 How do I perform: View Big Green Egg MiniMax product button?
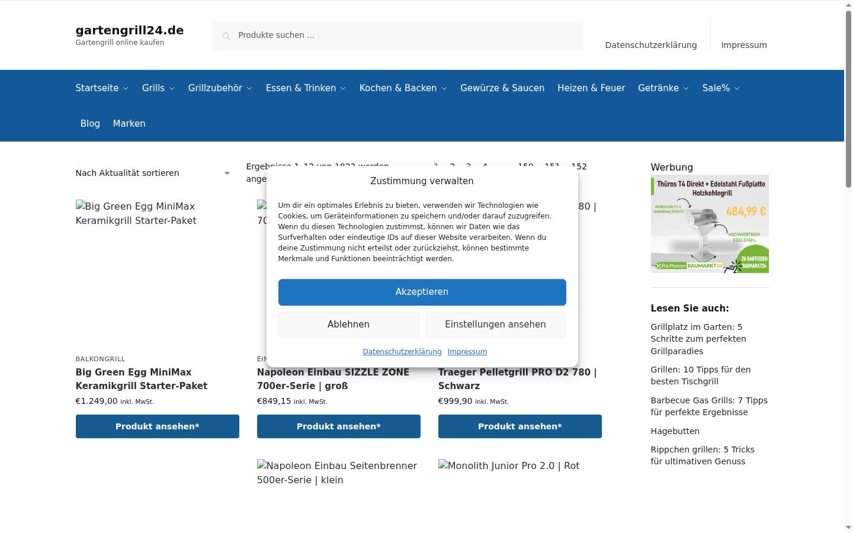tap(158, 426)
